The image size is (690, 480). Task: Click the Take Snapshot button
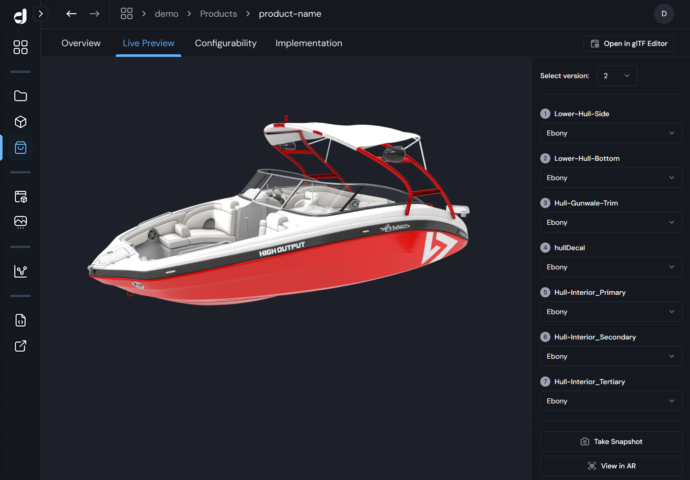pyautogui.click(x=611, y=441)
